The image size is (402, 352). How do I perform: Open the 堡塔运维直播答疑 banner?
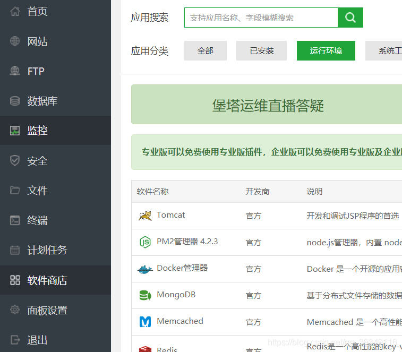(x=267, y=105)
